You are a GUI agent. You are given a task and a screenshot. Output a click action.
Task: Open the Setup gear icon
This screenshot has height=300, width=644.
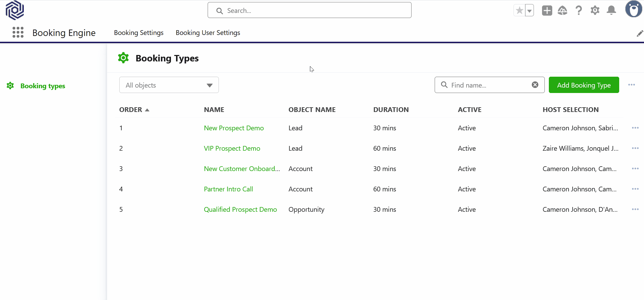(595, 11)
